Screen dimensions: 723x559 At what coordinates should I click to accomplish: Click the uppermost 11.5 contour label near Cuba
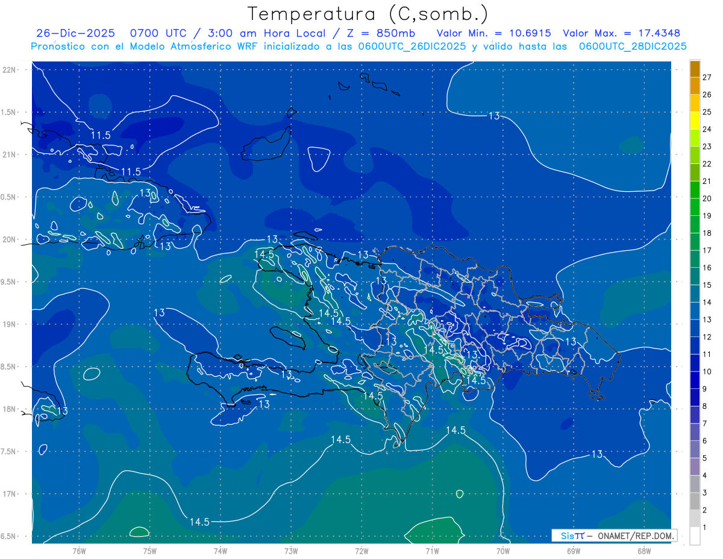point(101,135)
